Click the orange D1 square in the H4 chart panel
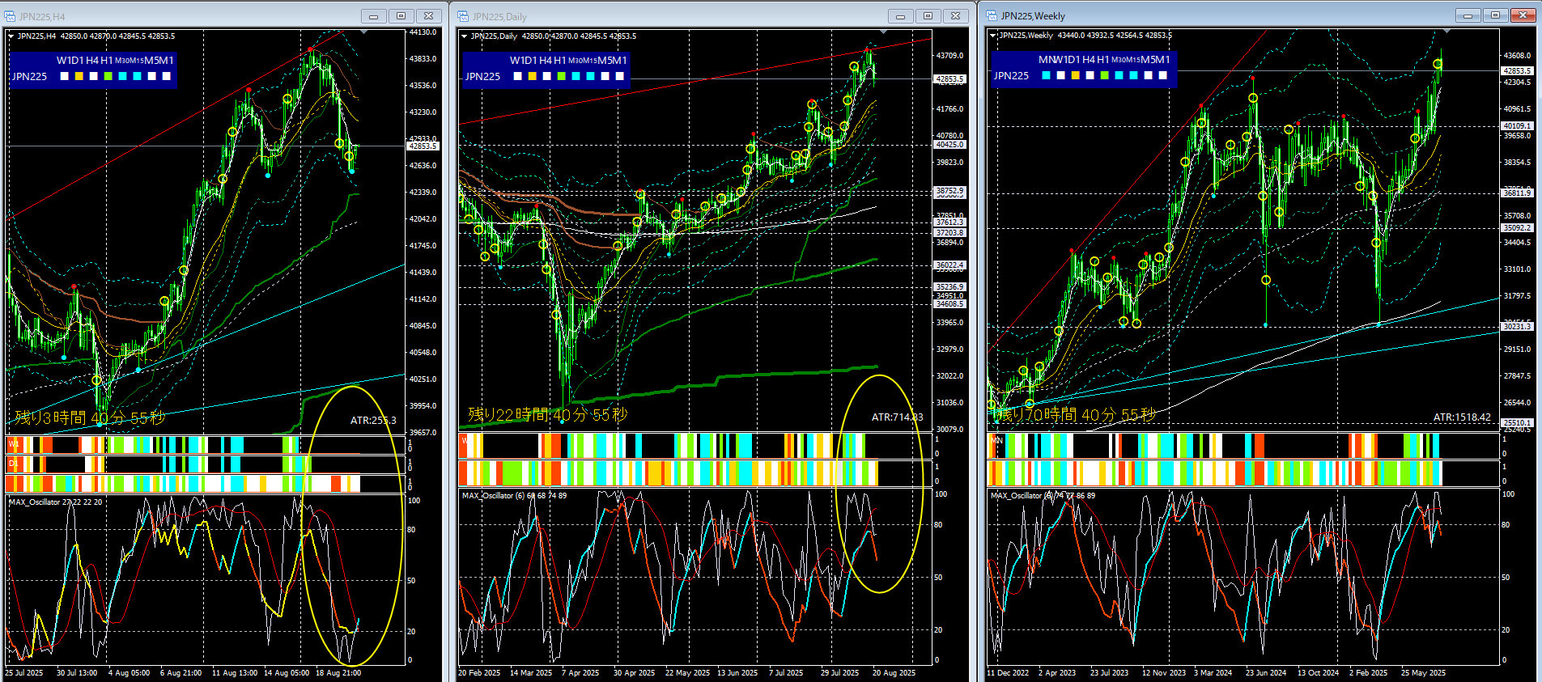 79,76
